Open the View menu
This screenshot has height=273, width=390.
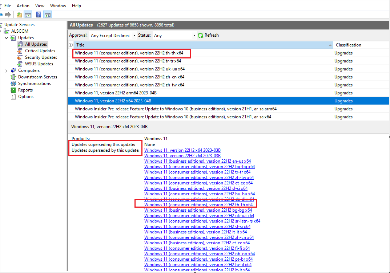coord(40,5)
